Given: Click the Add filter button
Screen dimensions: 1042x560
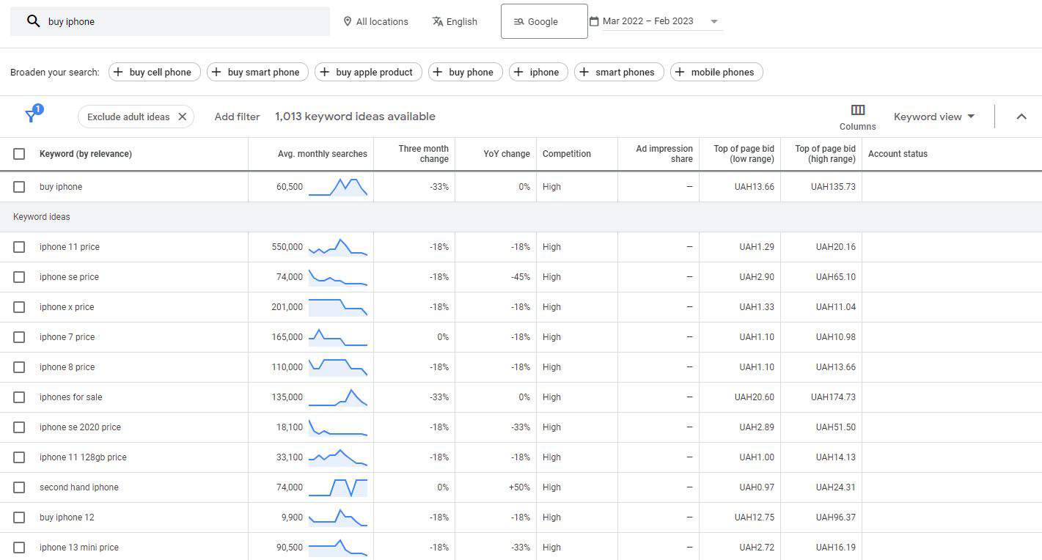Looking at the screenshot, I should click(237, 117).
